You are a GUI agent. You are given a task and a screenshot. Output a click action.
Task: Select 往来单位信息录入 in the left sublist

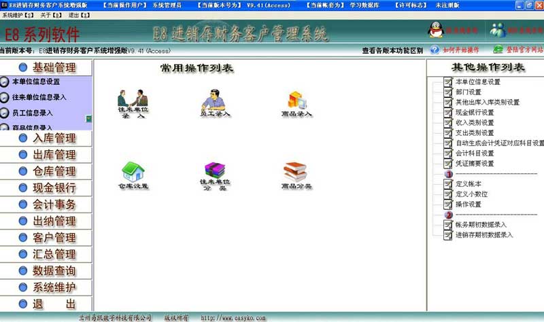39,97
